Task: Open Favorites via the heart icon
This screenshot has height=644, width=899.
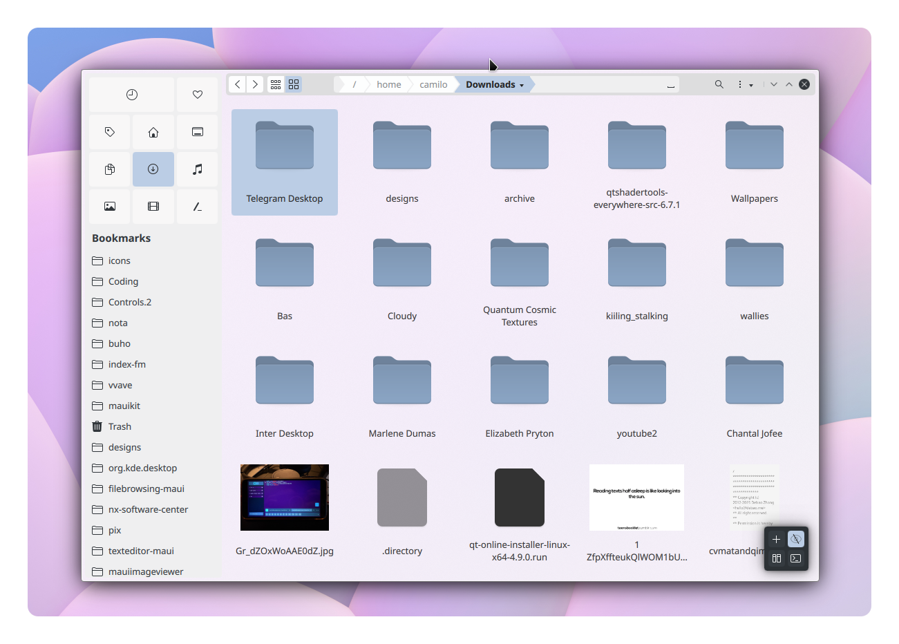Action: coord(197,95)
